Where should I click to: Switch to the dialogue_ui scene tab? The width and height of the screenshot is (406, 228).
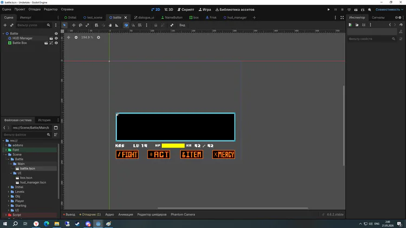tap(144, 18)
